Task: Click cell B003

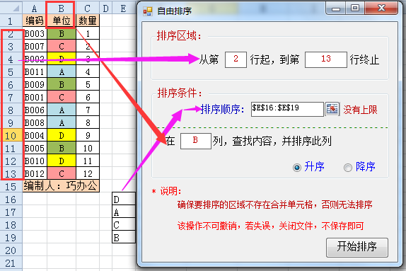Action: coord(35,33)
